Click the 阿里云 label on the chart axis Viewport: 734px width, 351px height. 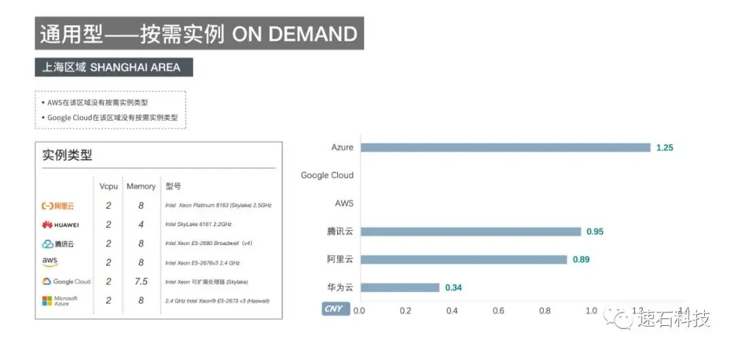(340, 260)
